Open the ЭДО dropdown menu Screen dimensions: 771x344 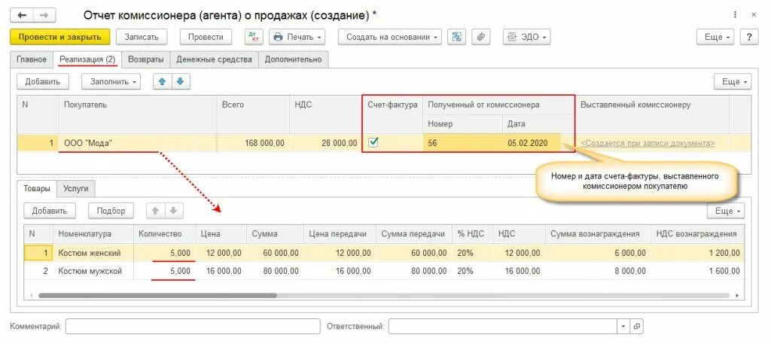click(x=526, y=37)
